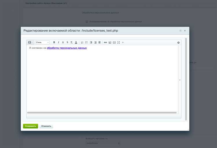Click the remove formatting icon

71,42
